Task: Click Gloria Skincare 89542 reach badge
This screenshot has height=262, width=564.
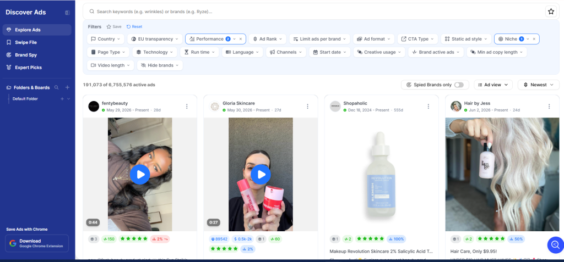Action: click(x=219, y=239)
